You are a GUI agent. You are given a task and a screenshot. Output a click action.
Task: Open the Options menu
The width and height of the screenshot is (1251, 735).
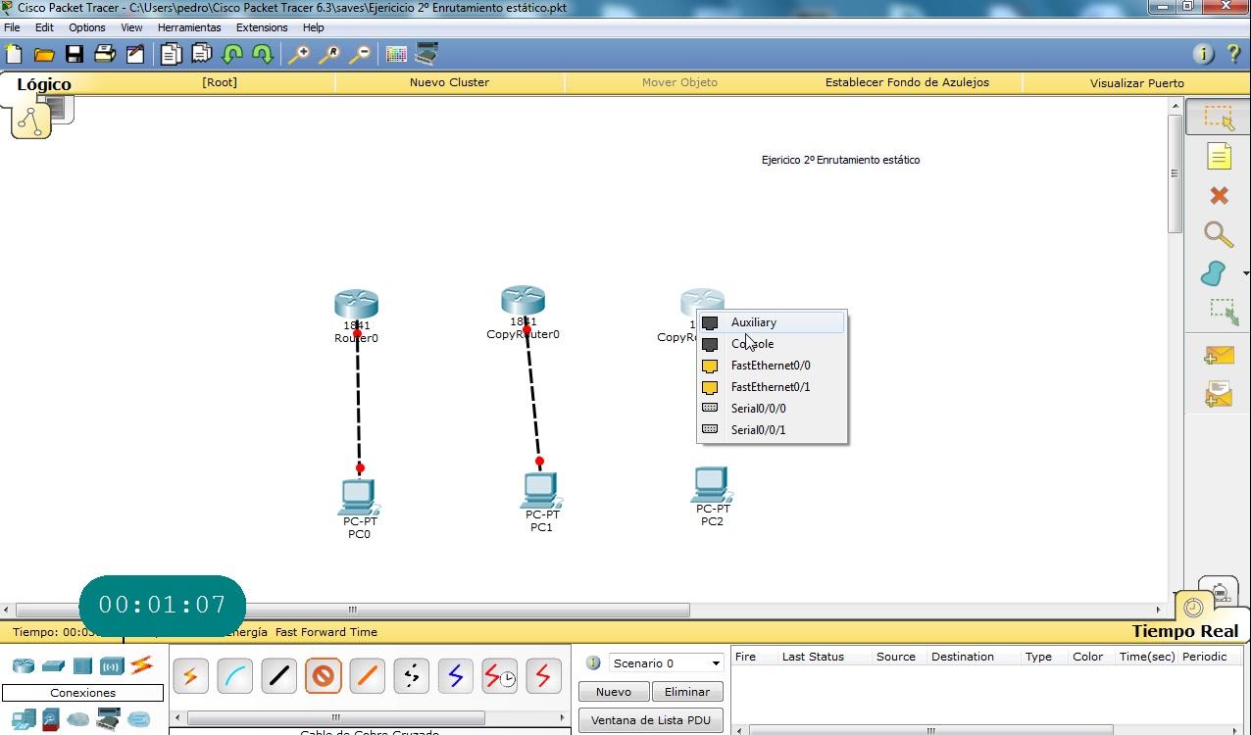pyautogui.click(x=87, y=27)
